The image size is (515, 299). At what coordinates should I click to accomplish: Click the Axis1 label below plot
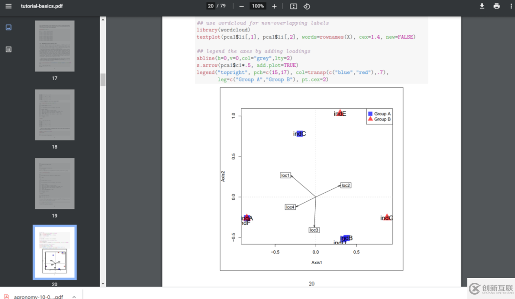pos(317,263)
